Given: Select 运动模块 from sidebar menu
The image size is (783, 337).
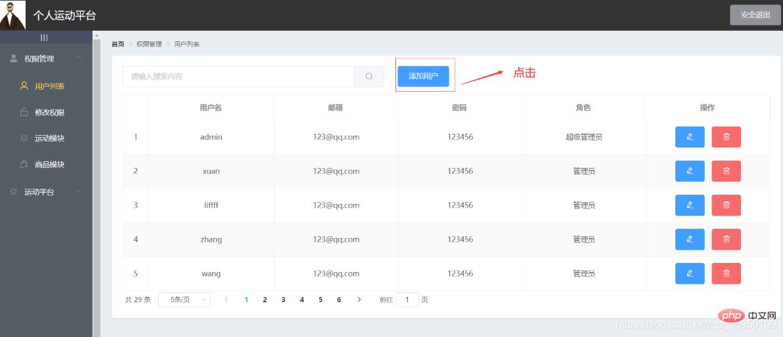Looking at the screenshot, I should pos(49,138).
